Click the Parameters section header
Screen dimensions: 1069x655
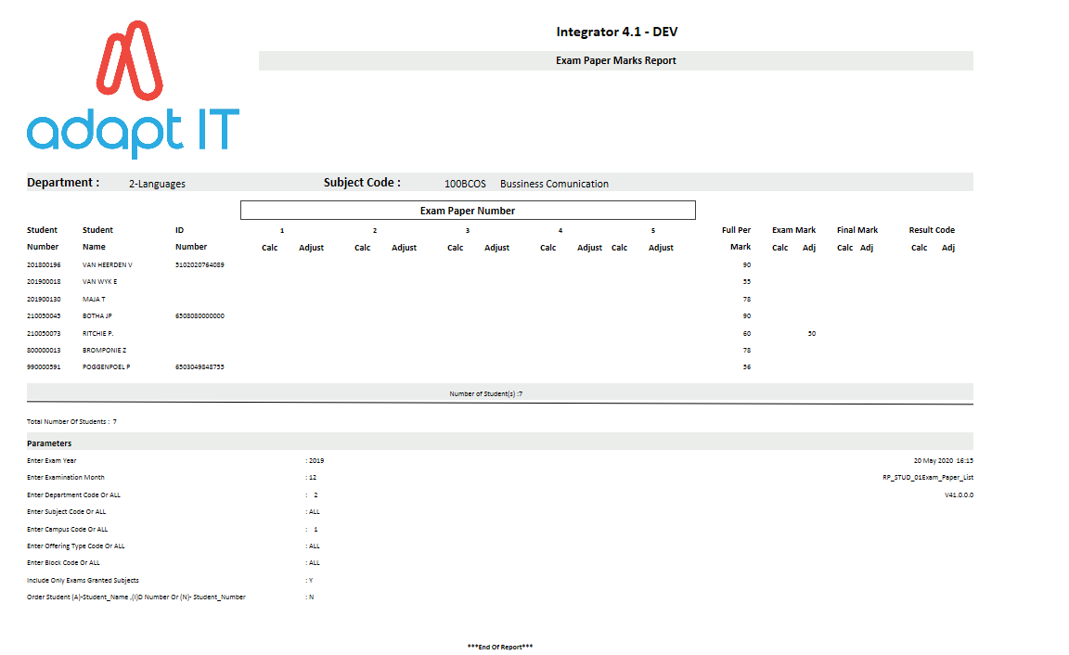click(49, 443)
